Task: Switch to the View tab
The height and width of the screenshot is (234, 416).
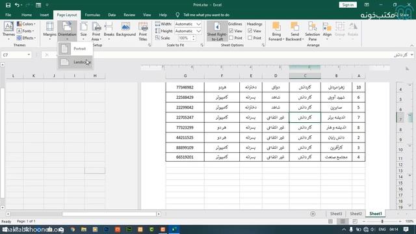Action: [x=147, y=15]
